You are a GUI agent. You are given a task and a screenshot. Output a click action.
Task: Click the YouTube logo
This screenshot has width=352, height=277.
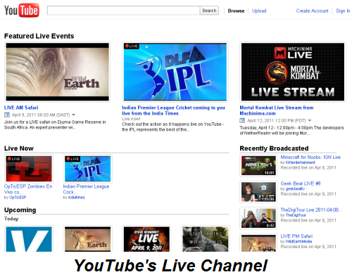(x=22, y=11)
